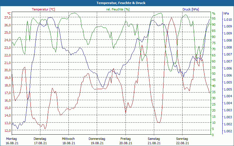The height and width of the screenshot is (146, 234).
Task: Click the 12,0 temperature axis tick
Action: point(8,130)
